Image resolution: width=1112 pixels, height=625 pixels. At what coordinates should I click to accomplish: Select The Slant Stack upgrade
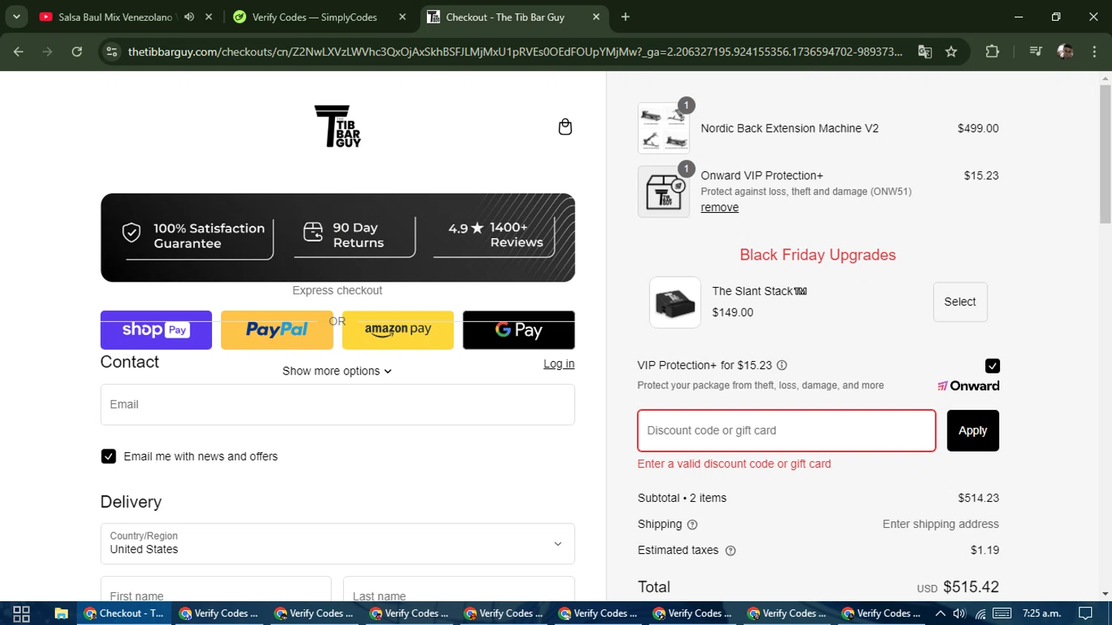[960, 302]
